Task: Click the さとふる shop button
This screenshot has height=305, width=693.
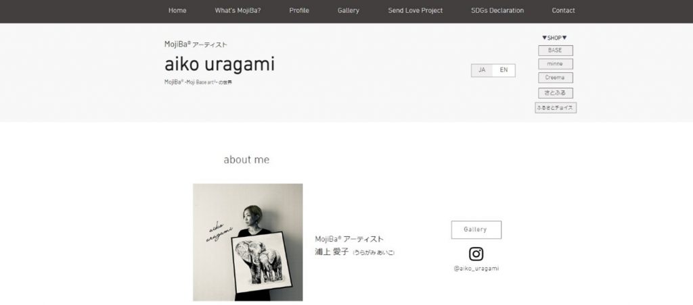Action: point(556,93)
